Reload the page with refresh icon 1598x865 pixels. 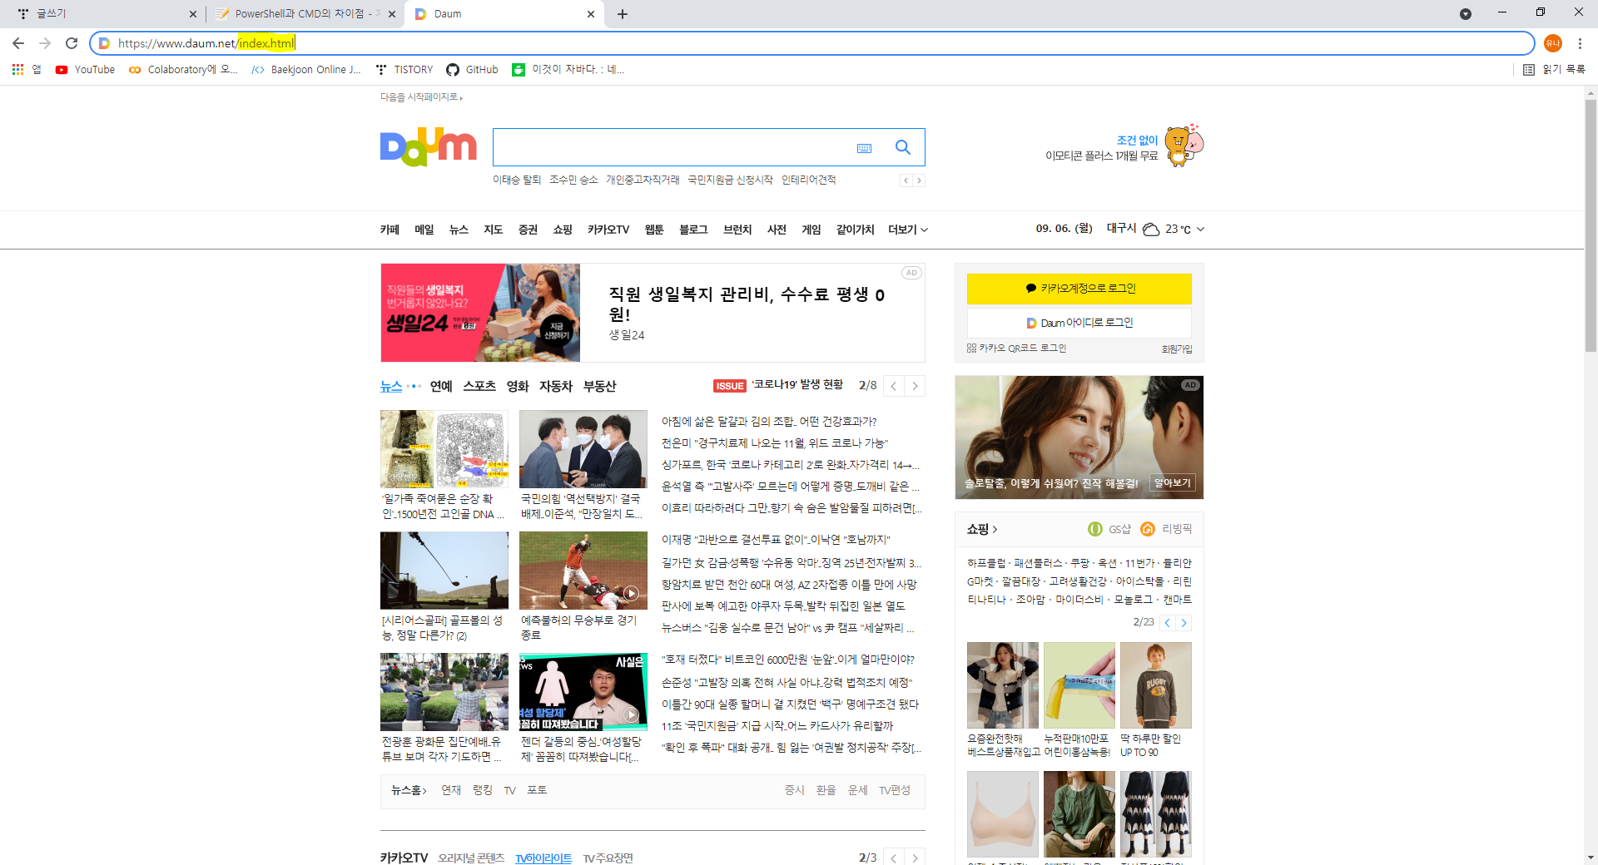click(72, 43)
